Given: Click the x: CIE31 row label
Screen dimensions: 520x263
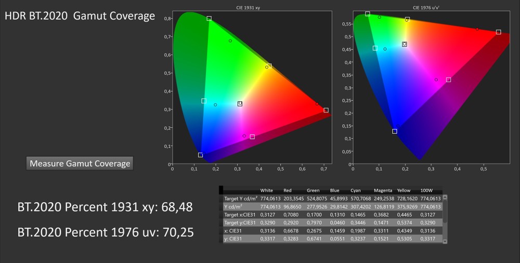Looking at the screenshot, I should (x=233, y=231).
